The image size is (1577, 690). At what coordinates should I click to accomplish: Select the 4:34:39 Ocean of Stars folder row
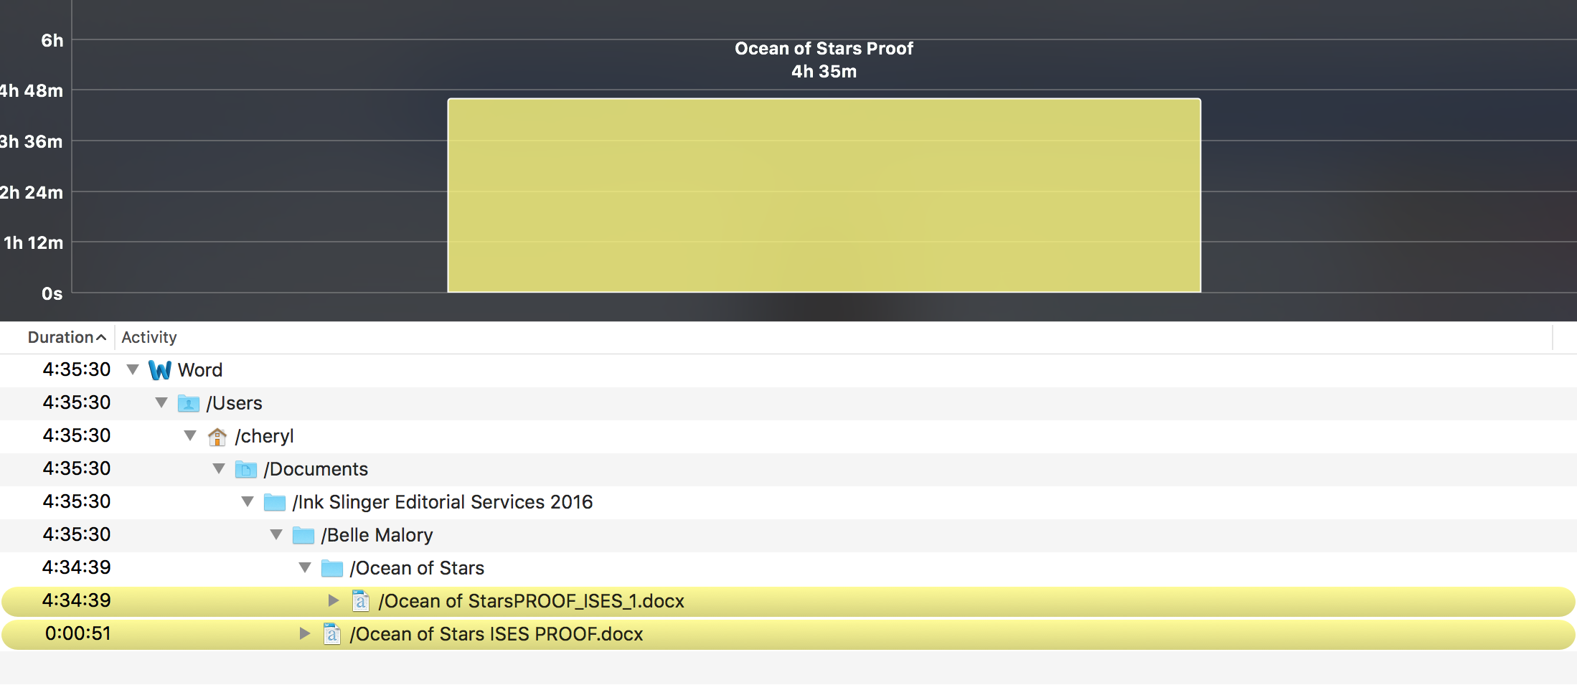(416, 568)
